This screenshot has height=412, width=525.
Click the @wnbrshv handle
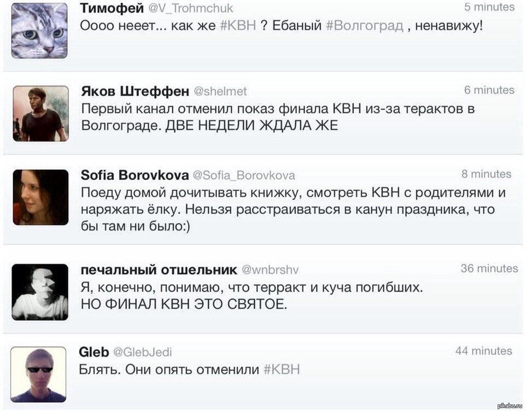pyautogui.click(x=270, y=269)
